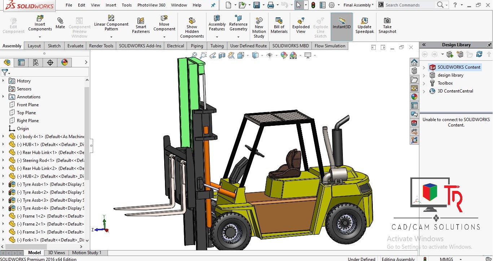The image size is (493, 261).
Task: Click the Zoom to Fit view icon
Action: click(x=195, y=55)
